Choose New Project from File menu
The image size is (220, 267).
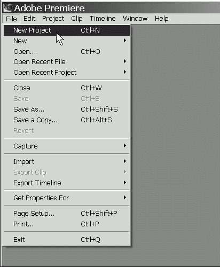(67, 30)
